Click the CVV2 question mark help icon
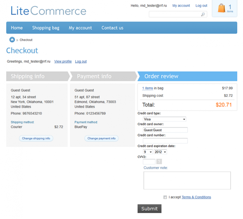 click(x=159, y=162)
